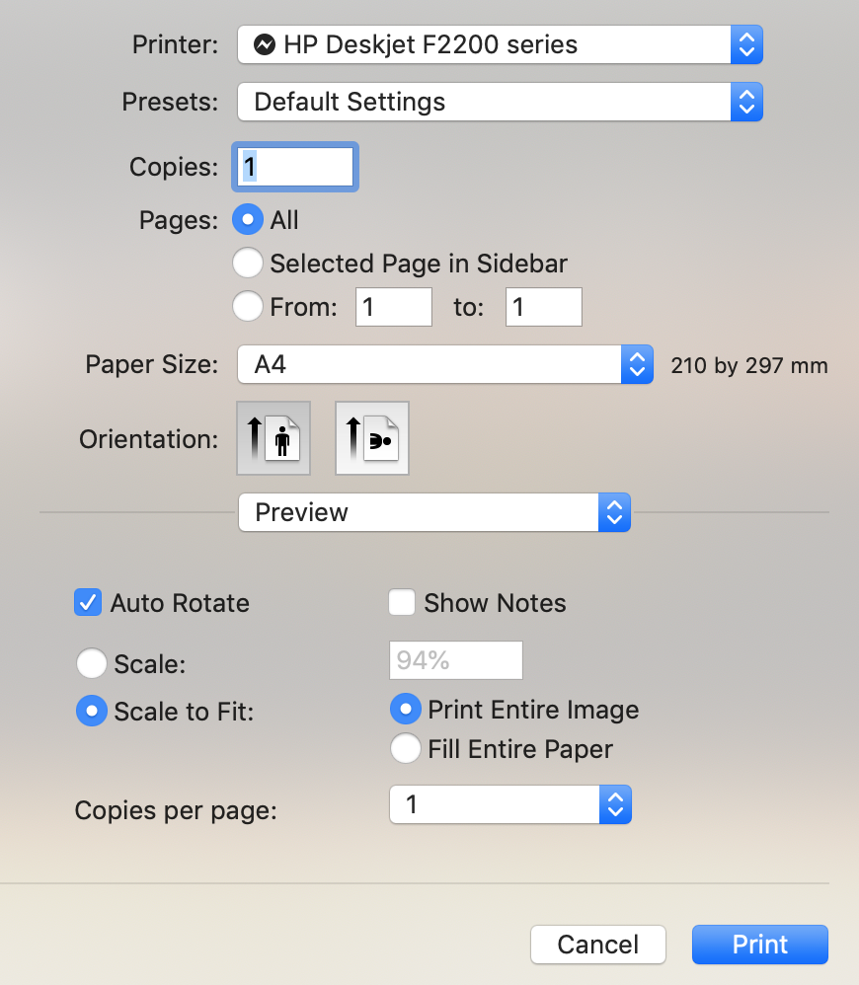The width and height of the screenshot is (859, 985).
Task: Open the Presets dropdown
Action: (x=500, y=102)
